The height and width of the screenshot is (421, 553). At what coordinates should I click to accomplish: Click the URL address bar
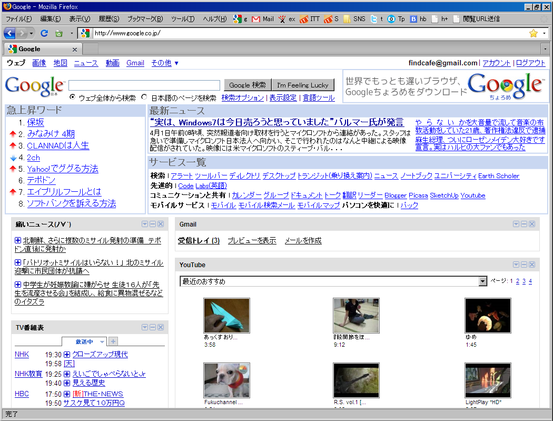point(310,33)
